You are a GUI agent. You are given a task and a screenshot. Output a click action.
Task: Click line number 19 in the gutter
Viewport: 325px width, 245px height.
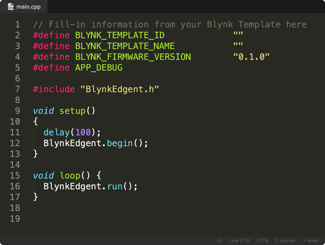[x=14, y=219]
